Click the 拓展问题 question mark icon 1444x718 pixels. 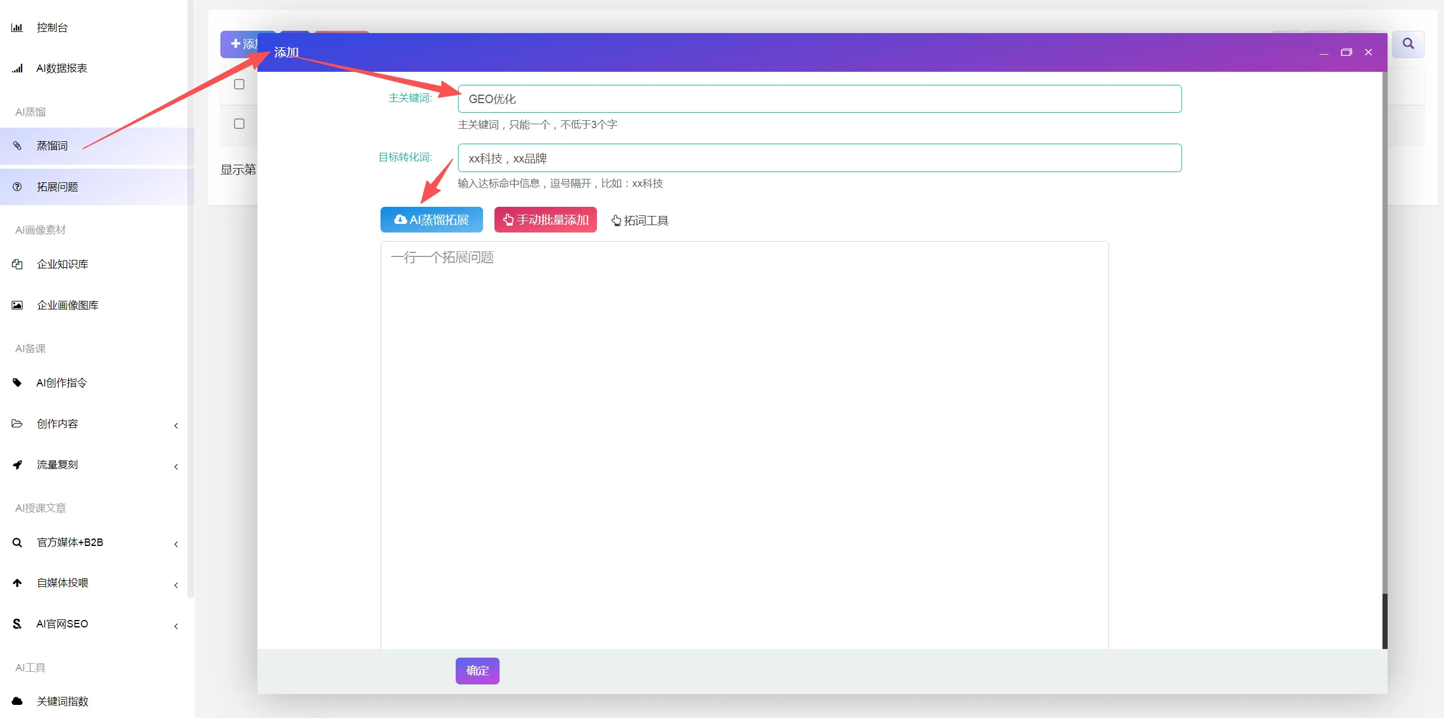[17, 187]
